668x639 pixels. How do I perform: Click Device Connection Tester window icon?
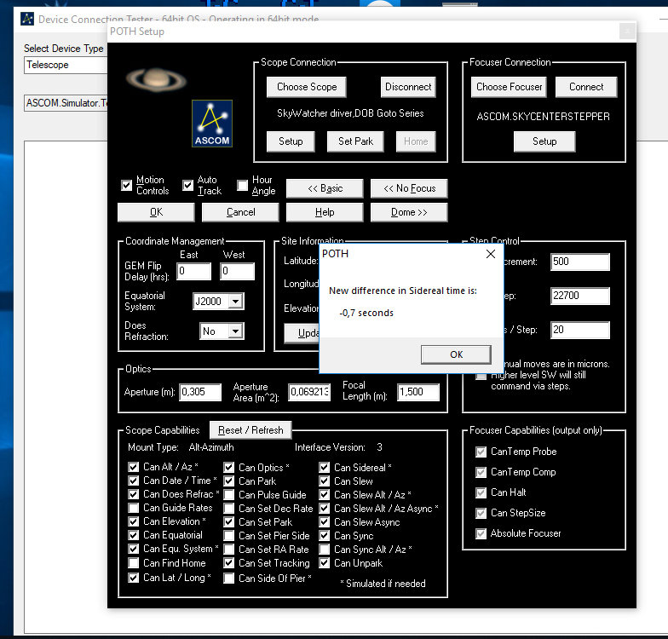pos(27,19)
